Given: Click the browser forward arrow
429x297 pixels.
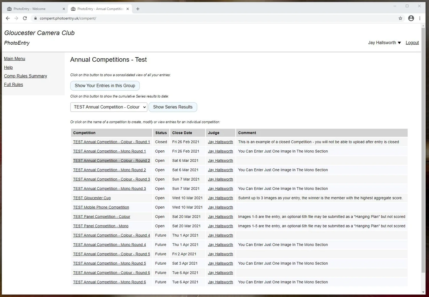Looking at the screenshot, I should pyautogui.click(x=16, y=18).
